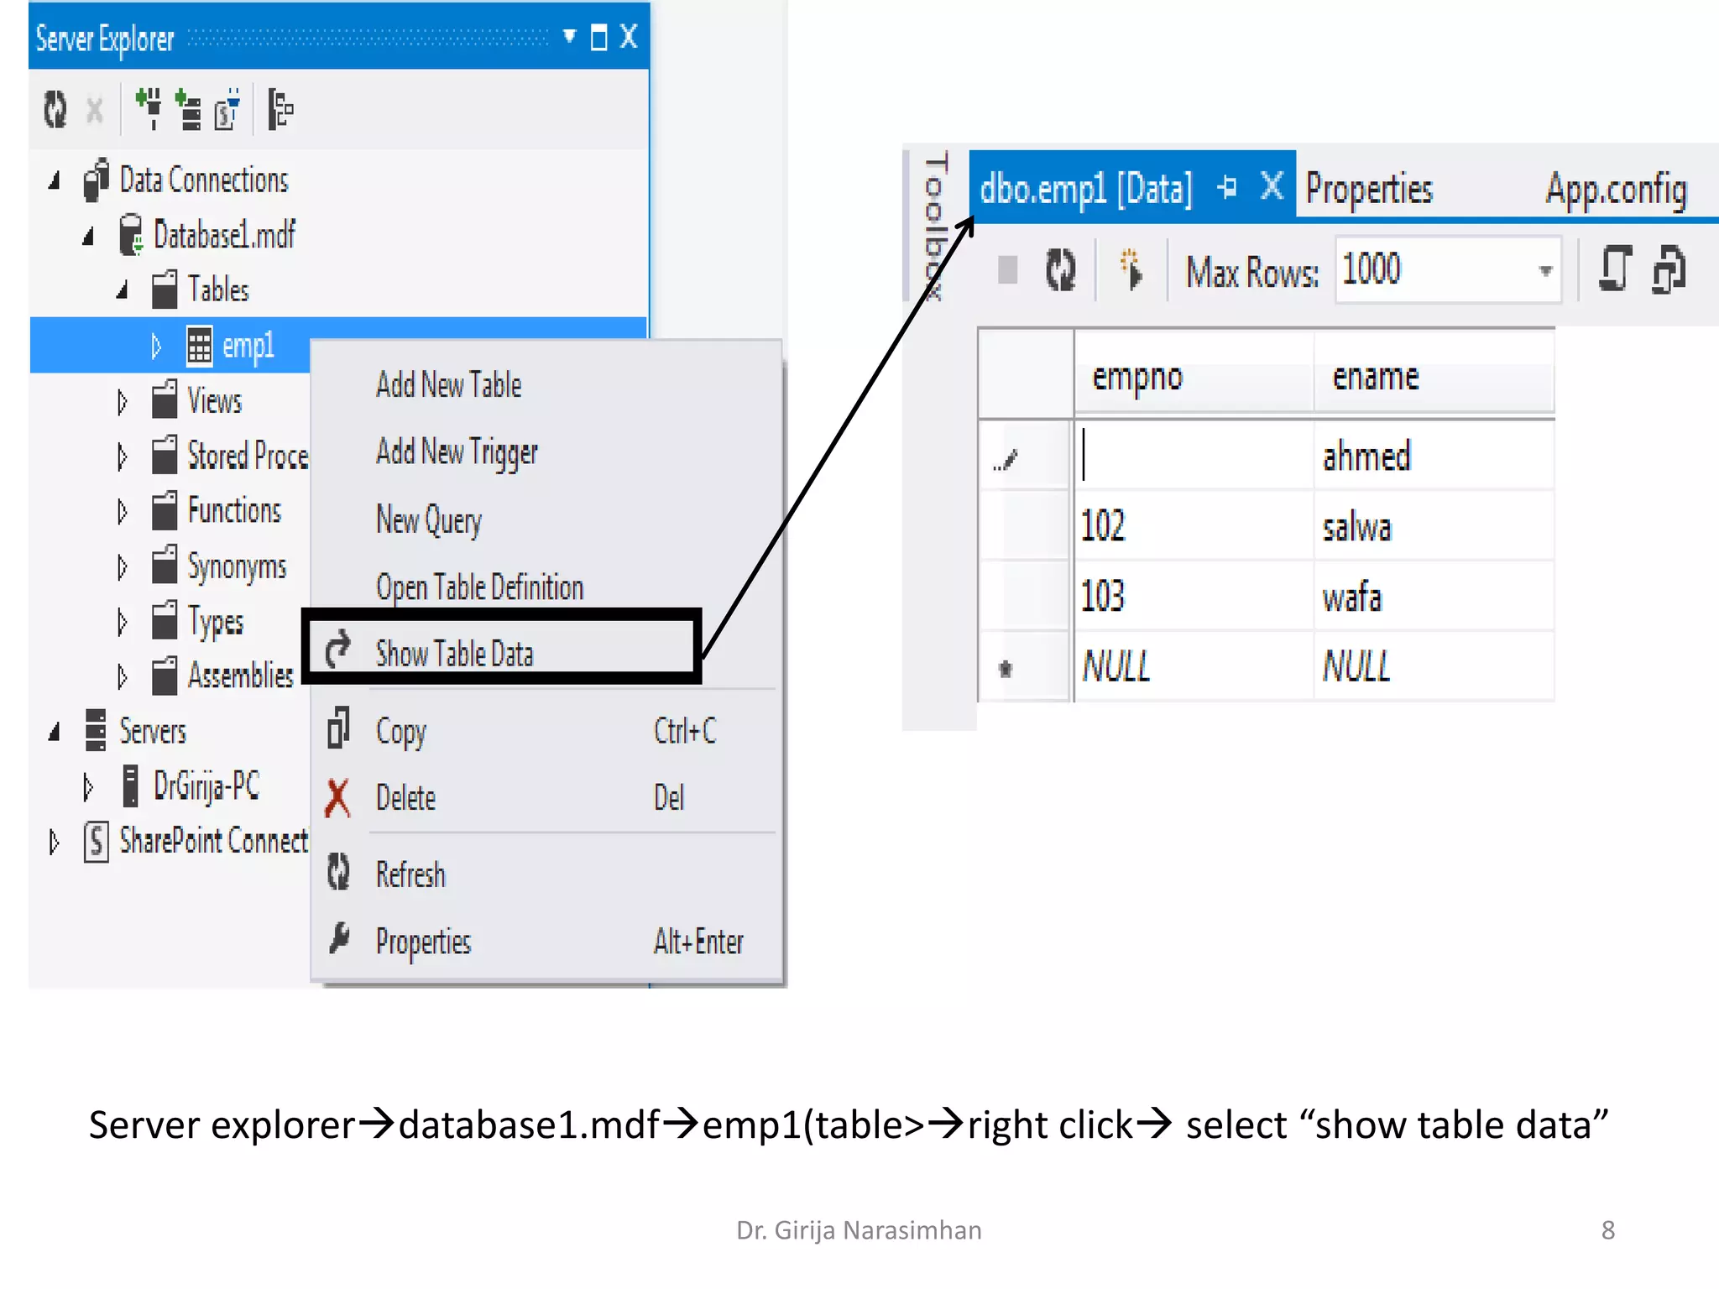Click refresh icon in data grid toolbar
The height and width of the screenshot is (1289, 1719).
pos(1061,270)
